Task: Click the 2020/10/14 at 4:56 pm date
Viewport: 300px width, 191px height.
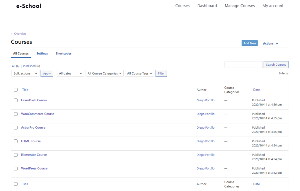Action: point(267,105)
